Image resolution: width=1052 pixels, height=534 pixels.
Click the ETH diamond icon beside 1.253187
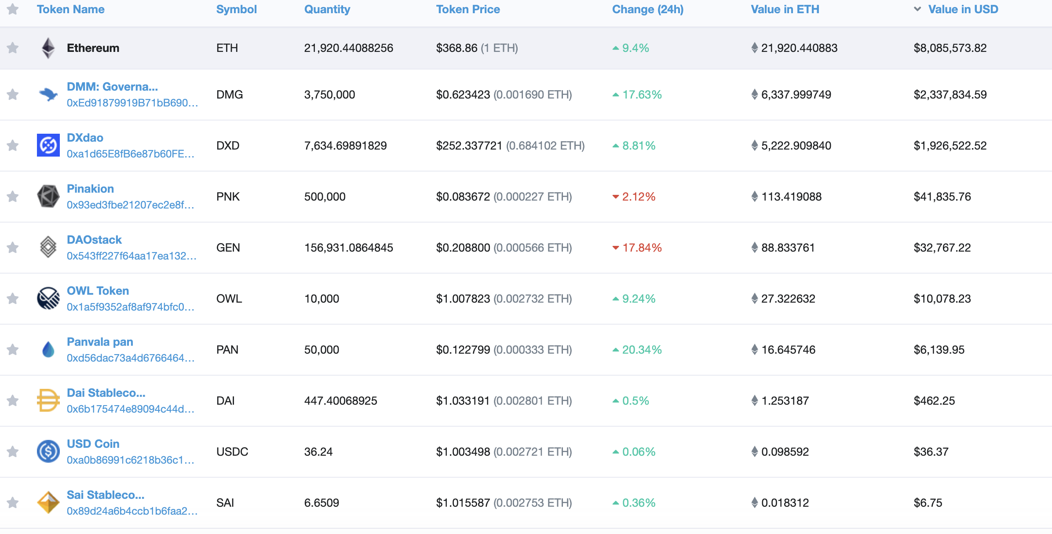(x=755, y=401)
